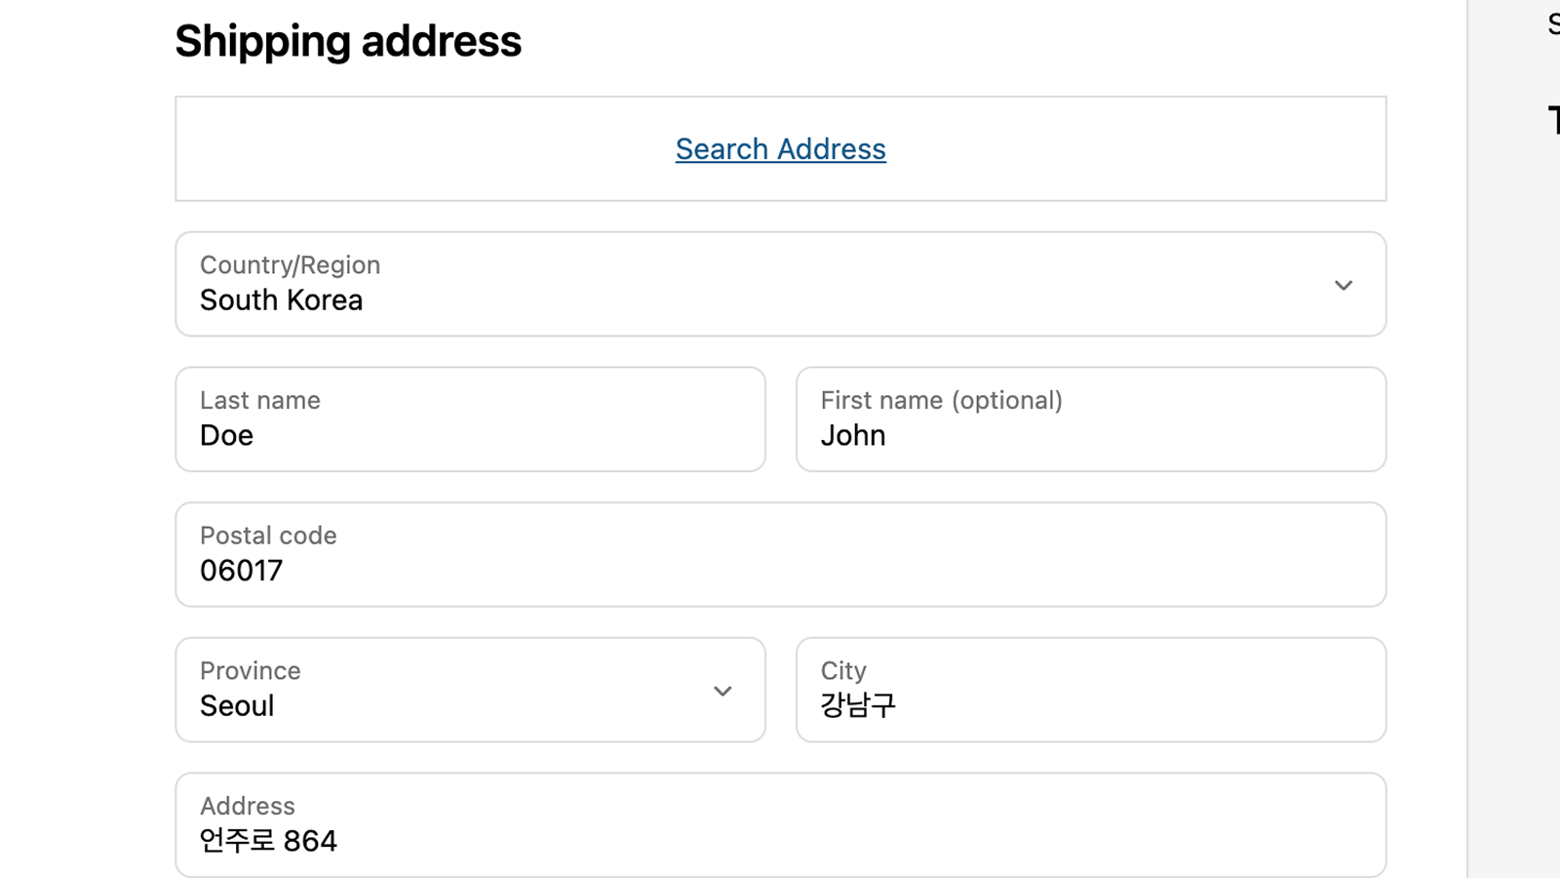1560x878 pixels.
Task: Place cursor on the 강남구 city text
Action: point(858,705)
